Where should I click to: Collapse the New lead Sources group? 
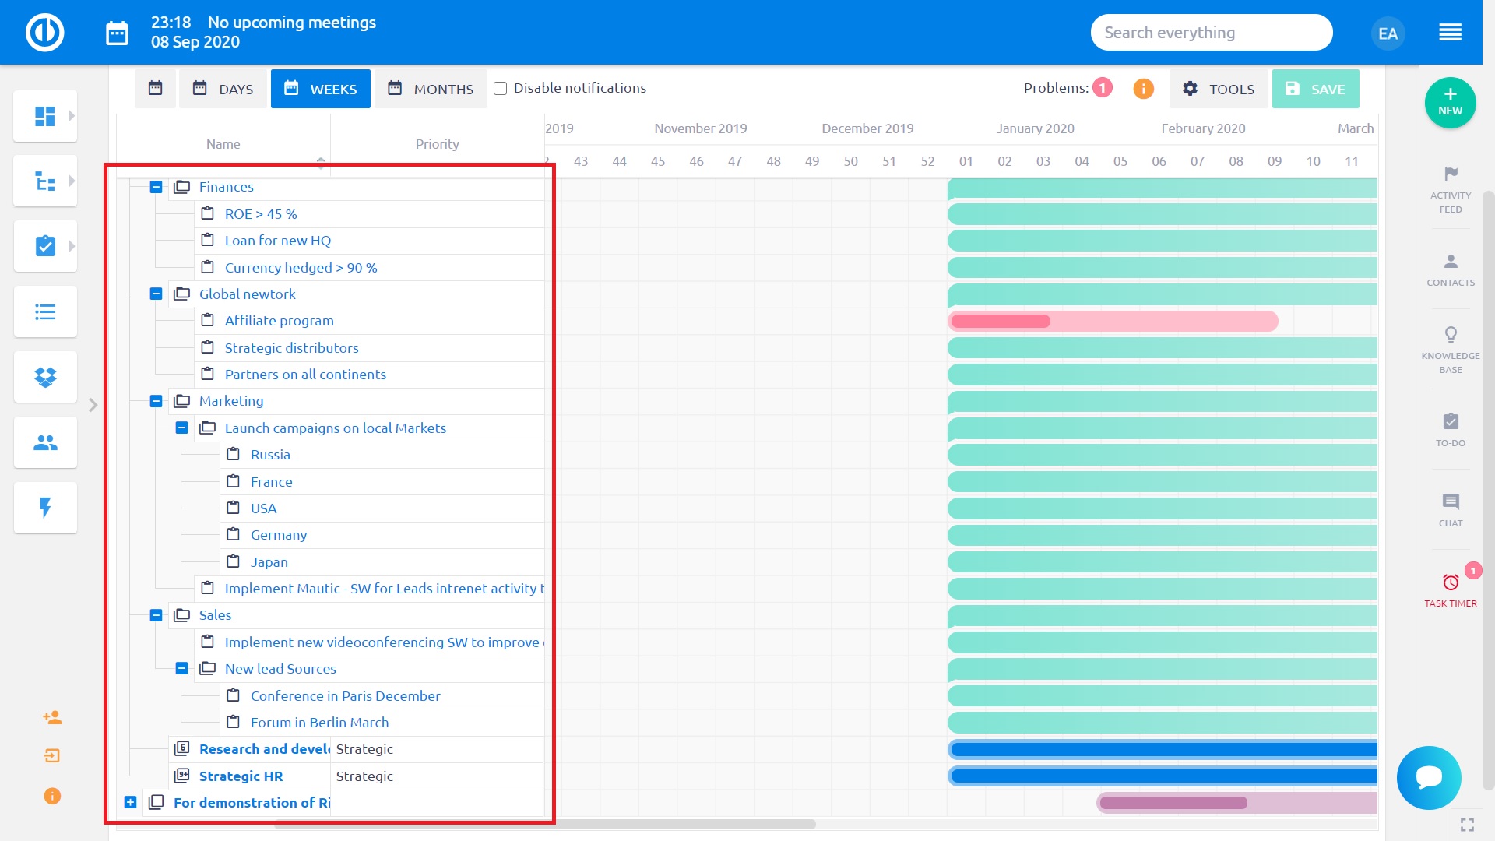pyautogui.click(x=181, y=668)
